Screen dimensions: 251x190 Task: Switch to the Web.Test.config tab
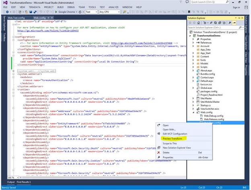[16, 18]
